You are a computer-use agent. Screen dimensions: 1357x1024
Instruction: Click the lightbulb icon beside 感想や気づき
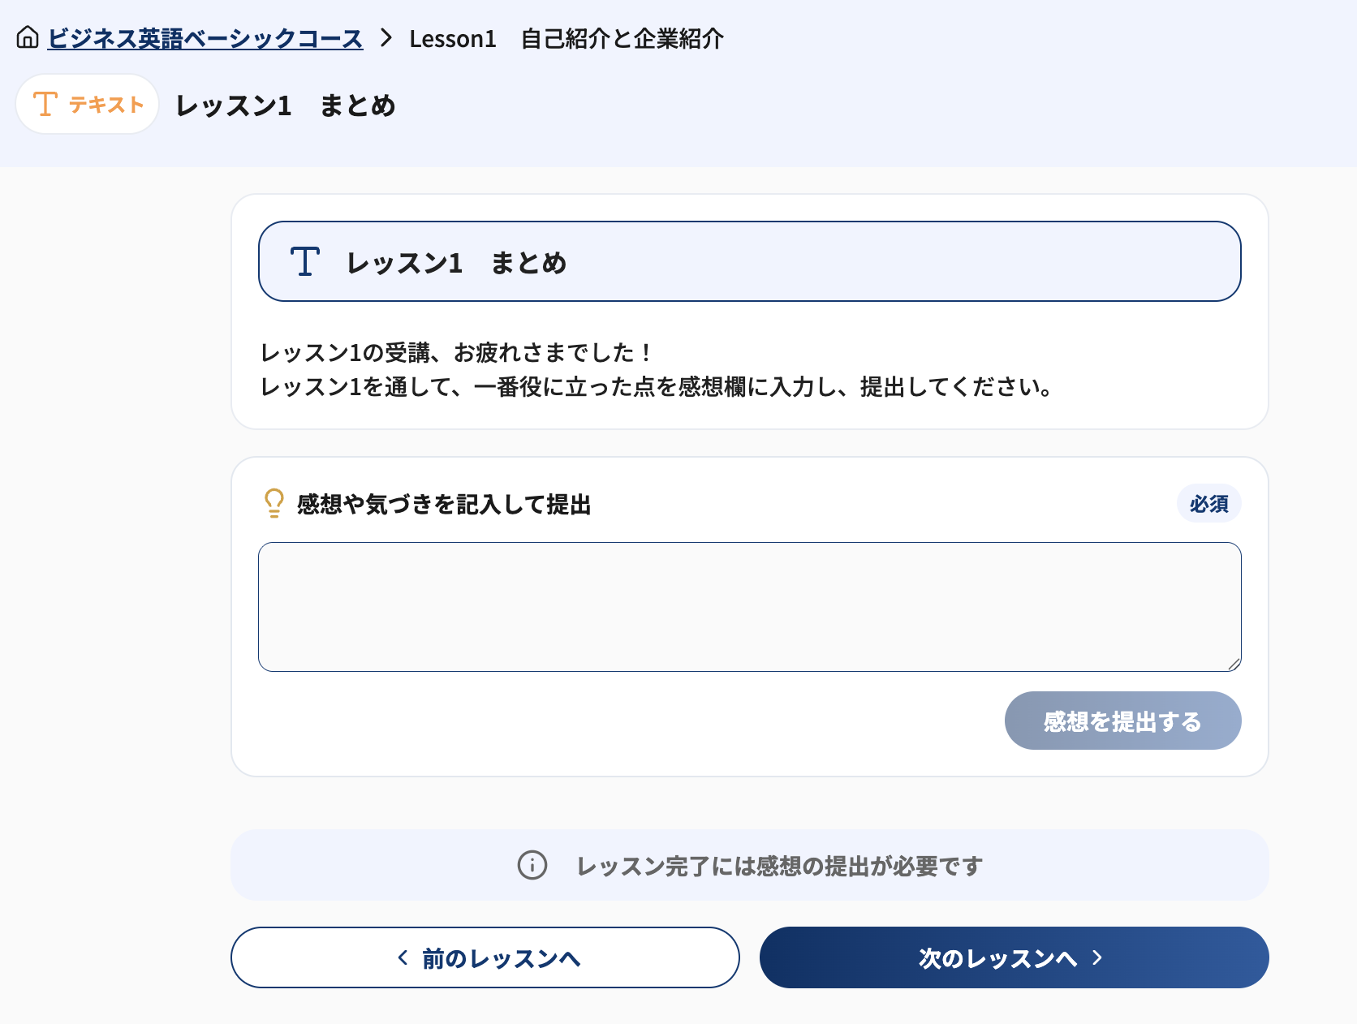click(x=274, y=503)
